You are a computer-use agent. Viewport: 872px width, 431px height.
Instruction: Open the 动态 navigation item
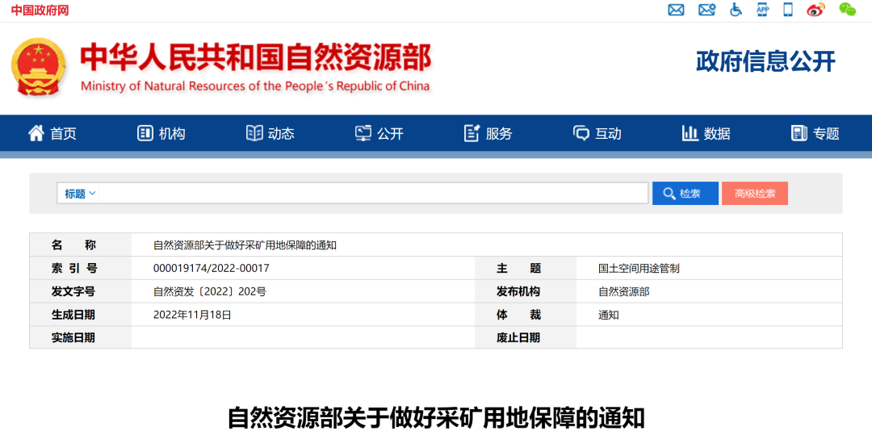[x=270, y=134]
